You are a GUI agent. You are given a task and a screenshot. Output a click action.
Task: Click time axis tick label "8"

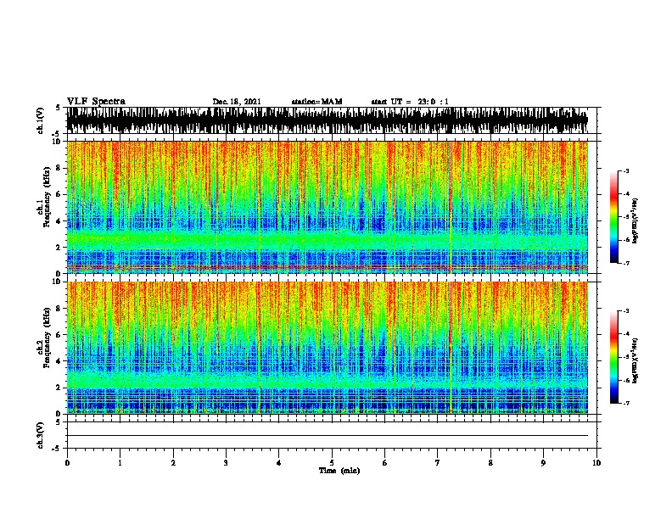[490, 463]
